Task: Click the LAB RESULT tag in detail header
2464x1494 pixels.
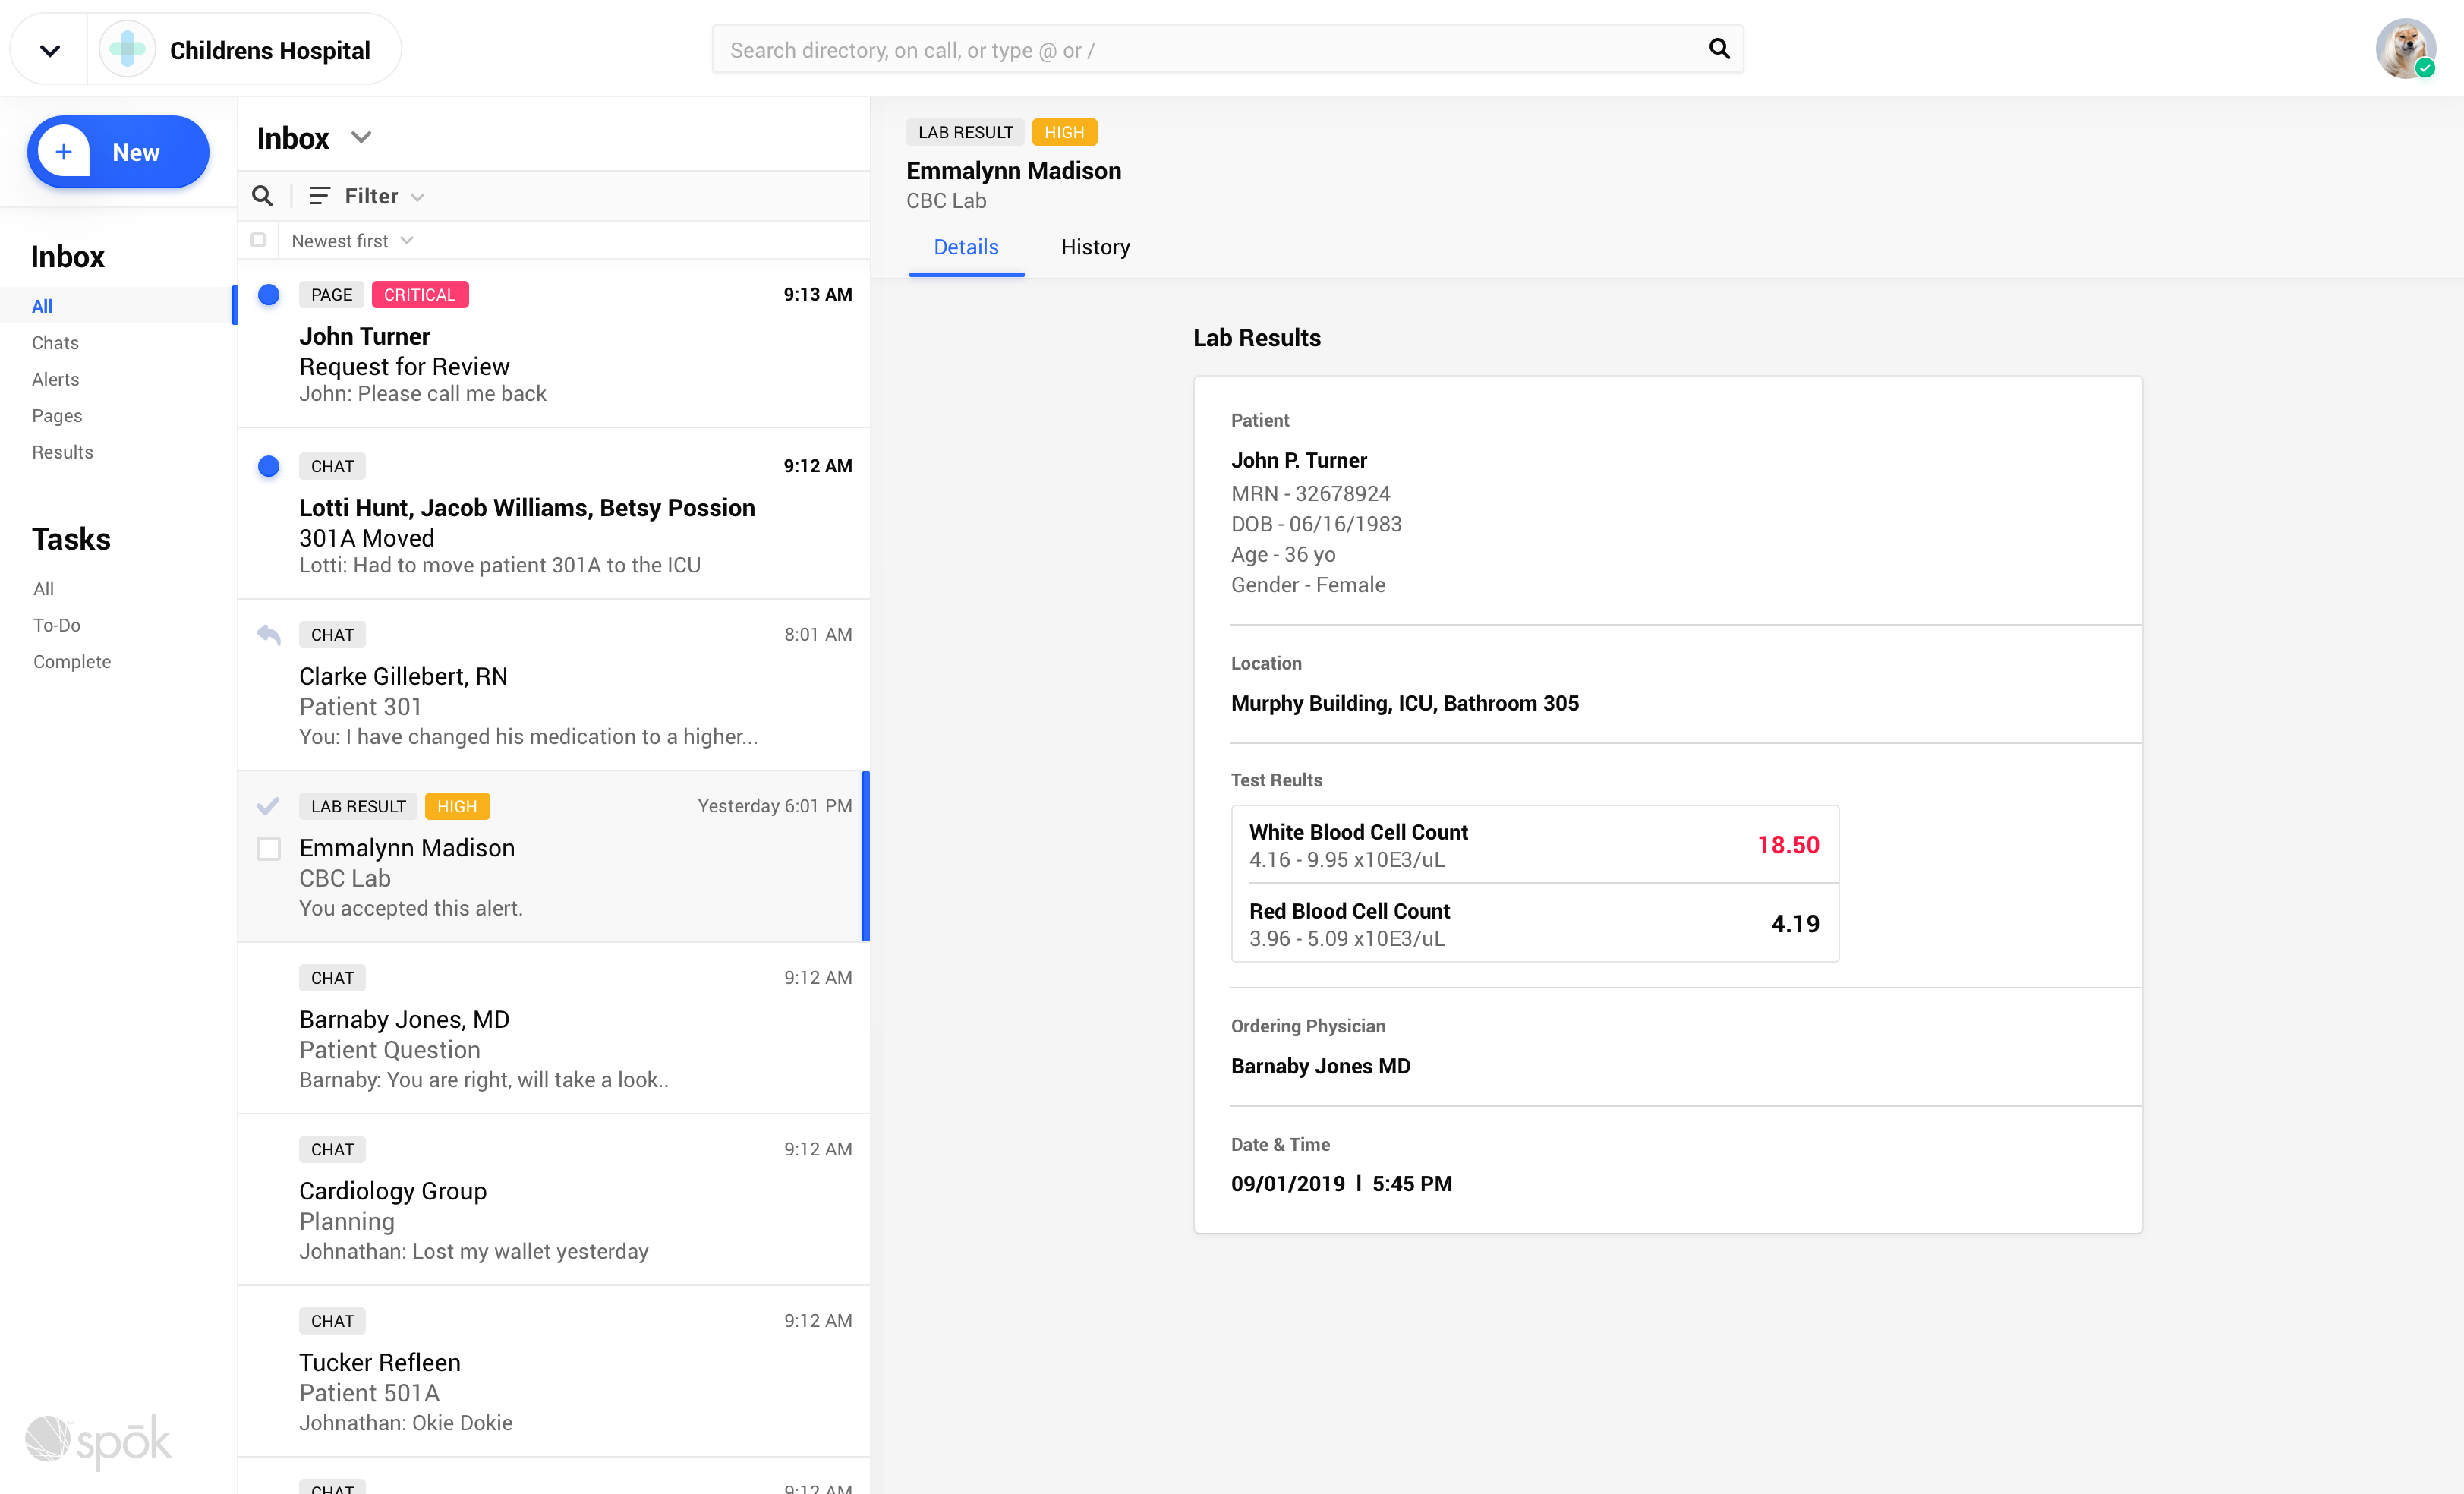Action: [965, 132]
